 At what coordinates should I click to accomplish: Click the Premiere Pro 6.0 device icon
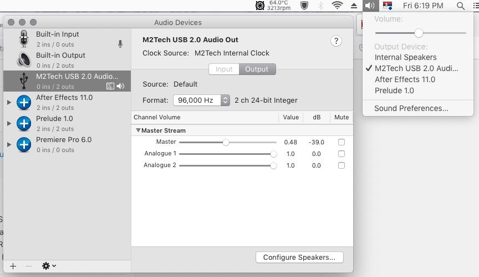24,145
